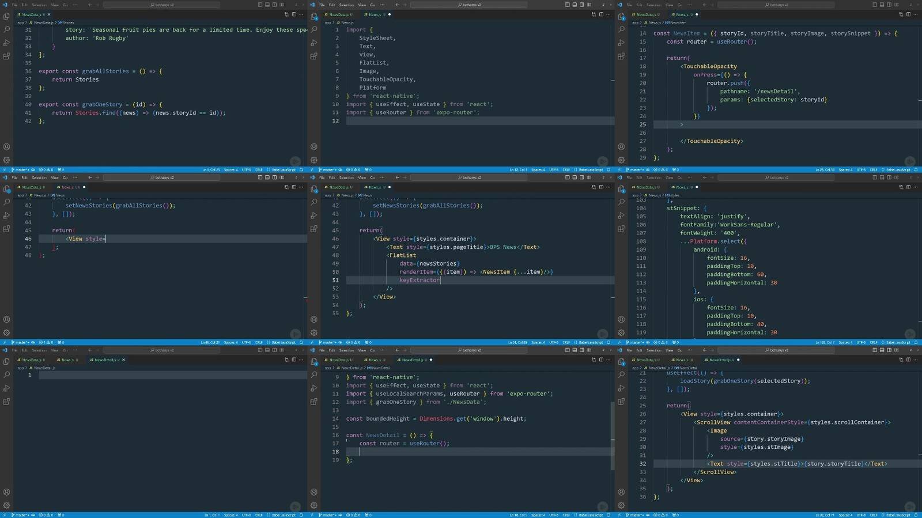922x518 pixels.
Task: Toggle Secondary Side Bar in StyleSheet imports window
Action: click(582, 5)
